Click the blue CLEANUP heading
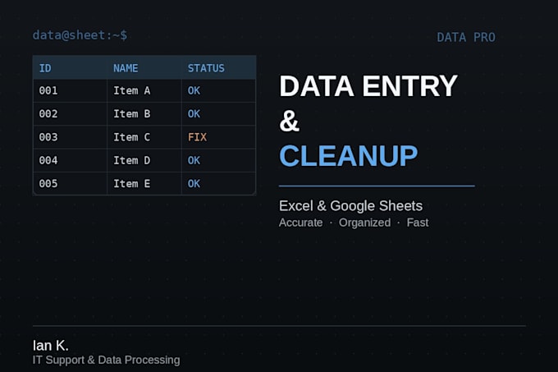Screen dimensions: 558x372 tap(349, 156)
